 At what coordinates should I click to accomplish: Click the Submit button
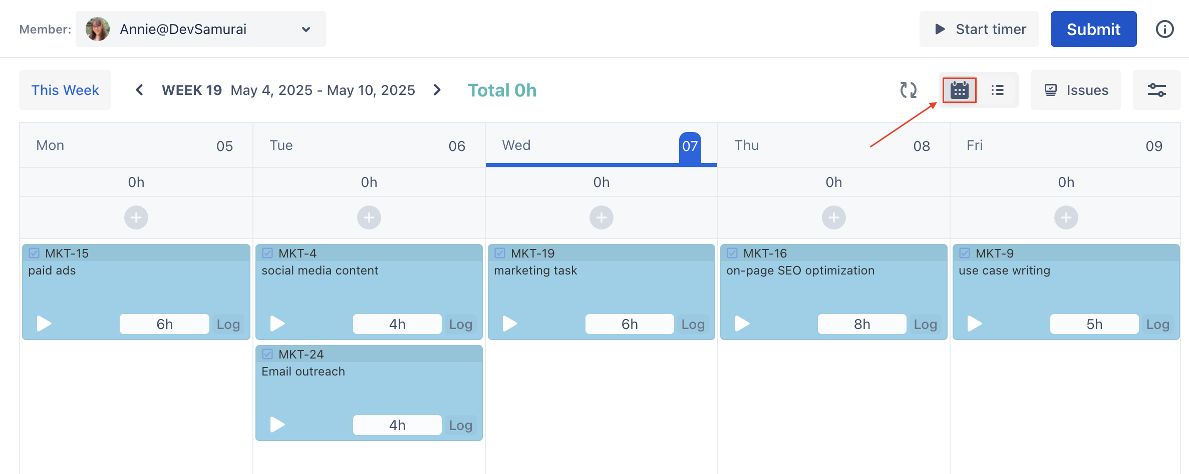tap(1093, 29)
